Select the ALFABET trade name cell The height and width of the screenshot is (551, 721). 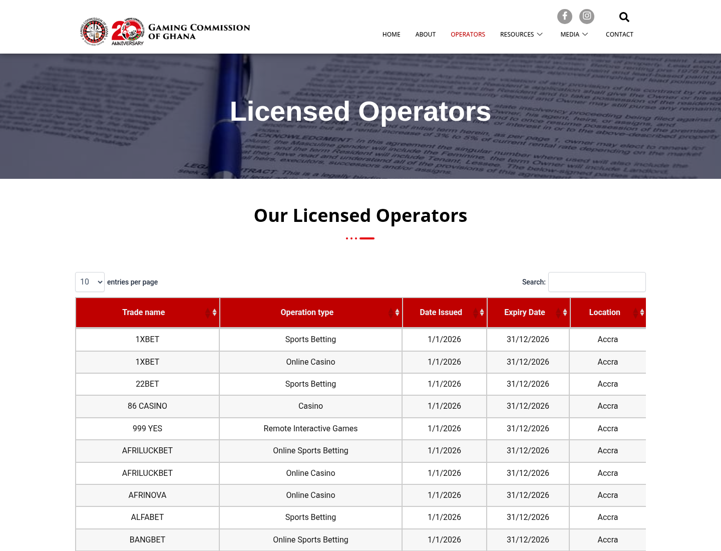tap(147, 517)
